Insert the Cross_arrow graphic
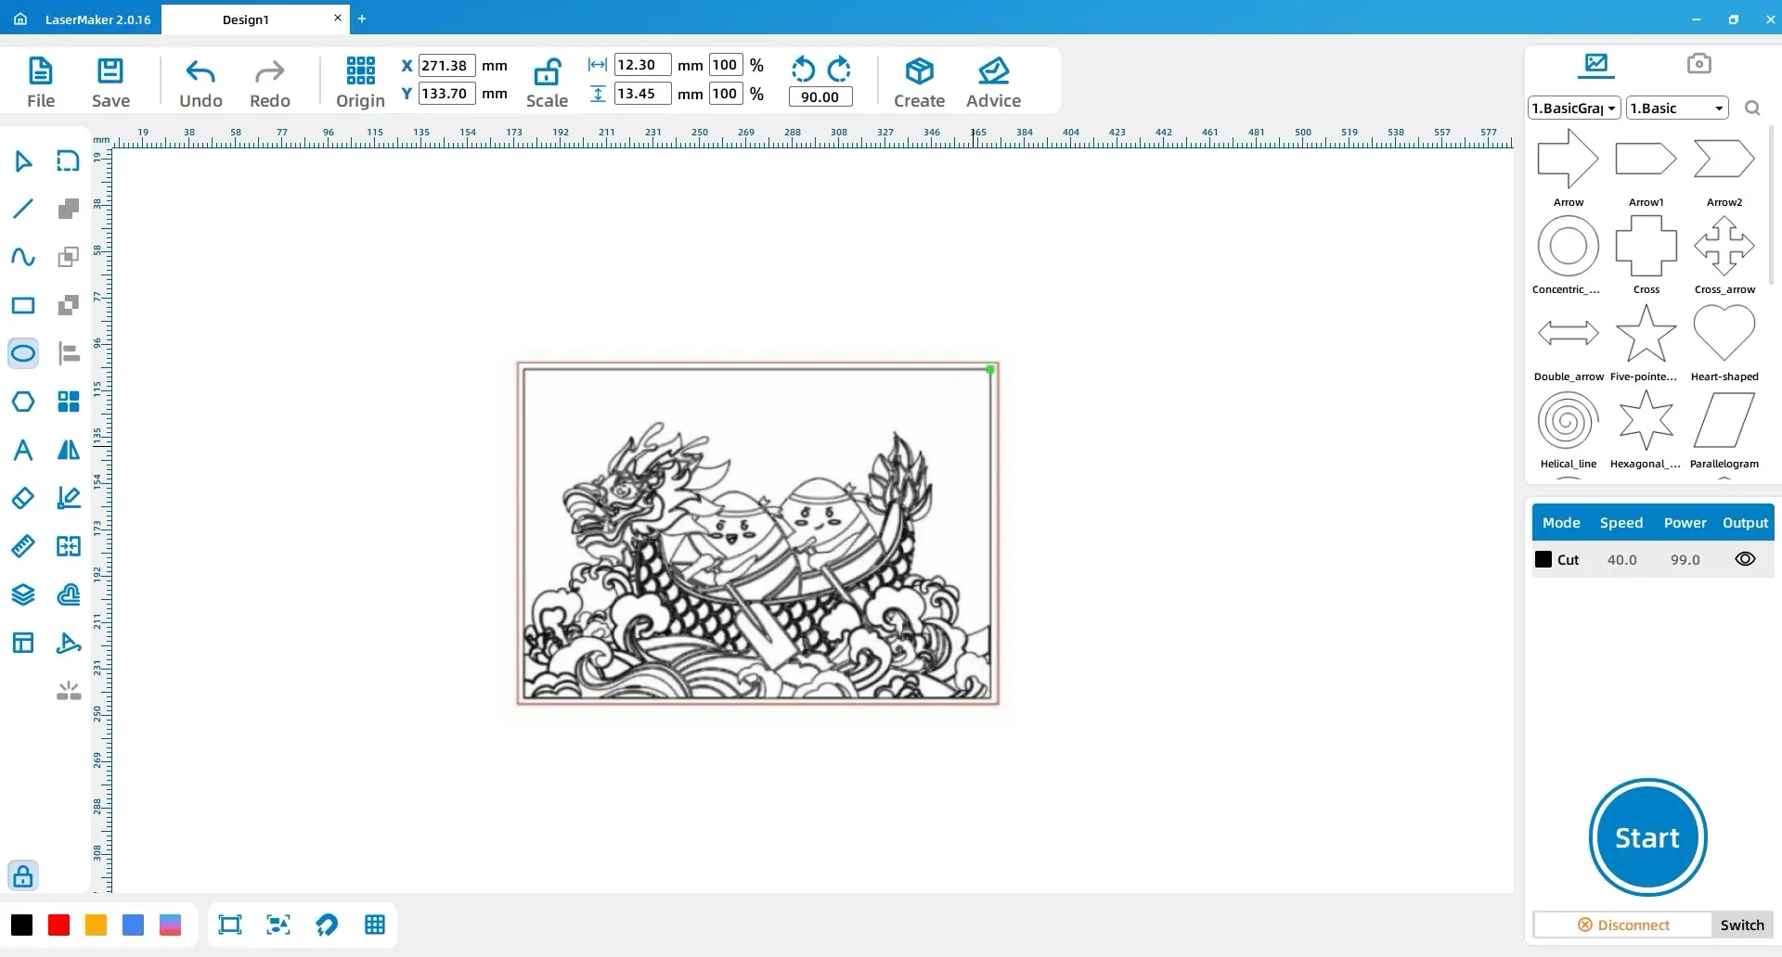 [1724, 254]
